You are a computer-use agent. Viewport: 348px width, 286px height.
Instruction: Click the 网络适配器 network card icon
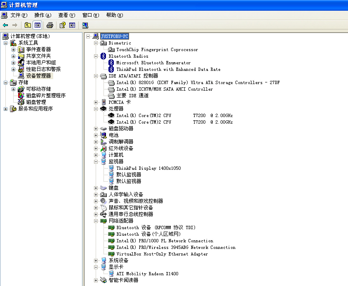103,221
